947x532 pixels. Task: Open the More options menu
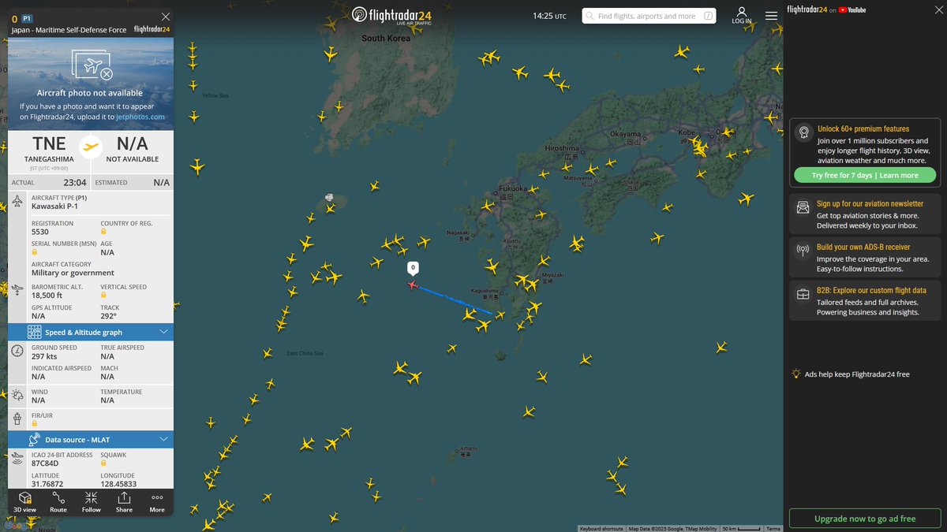[x=157, y=502]
